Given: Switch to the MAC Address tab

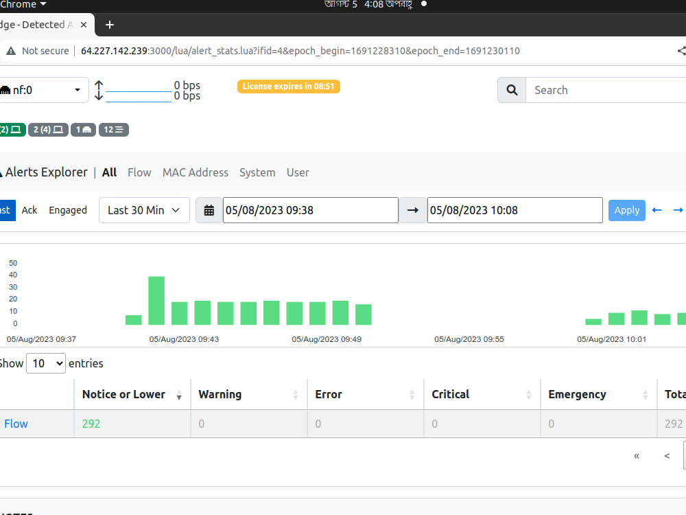Looking at the screenshot, I should click(195, 172).
